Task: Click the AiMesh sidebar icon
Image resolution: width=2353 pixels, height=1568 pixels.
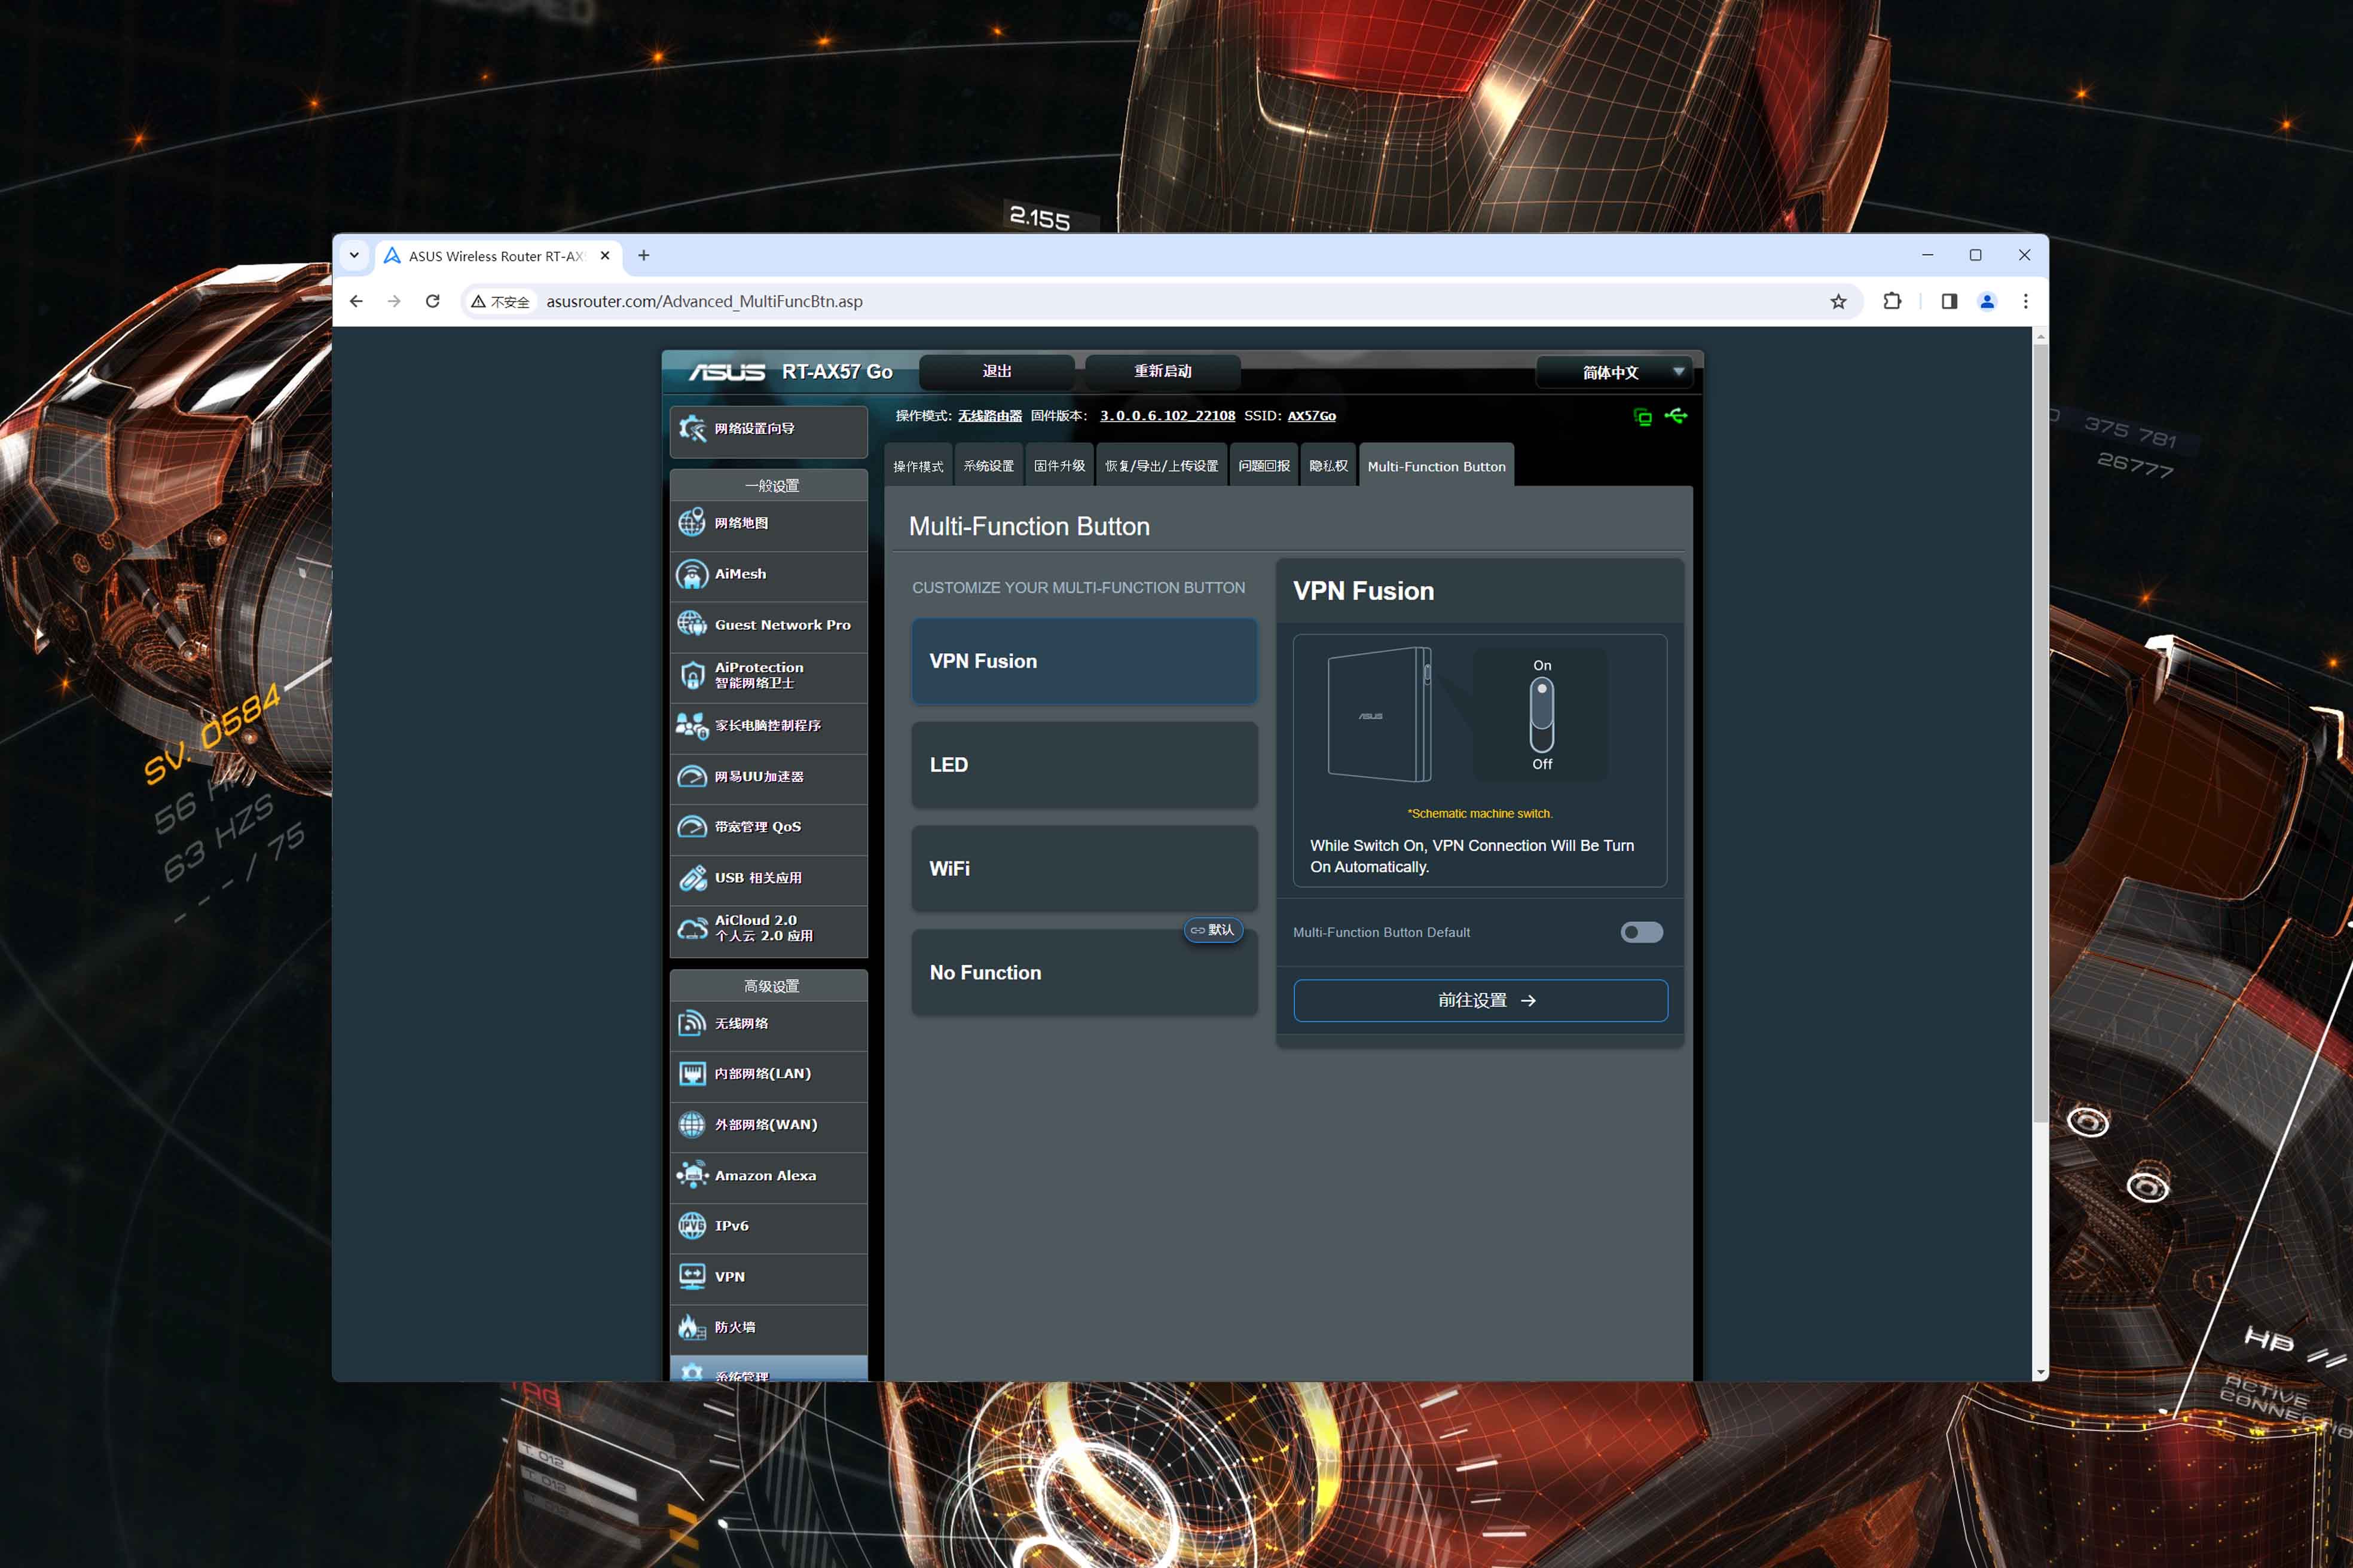Action: point(691,574)
